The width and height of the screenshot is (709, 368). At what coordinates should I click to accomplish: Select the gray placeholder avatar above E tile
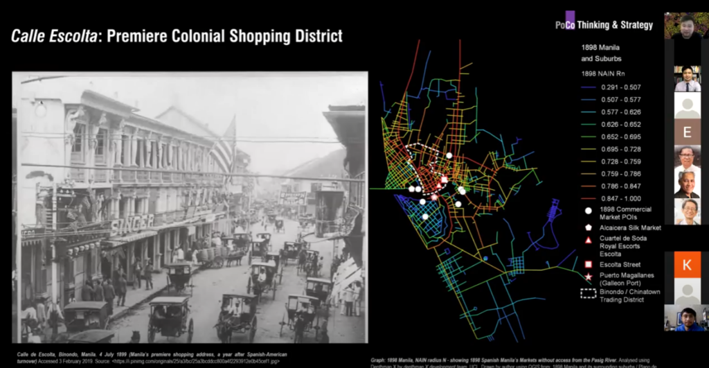687,105
